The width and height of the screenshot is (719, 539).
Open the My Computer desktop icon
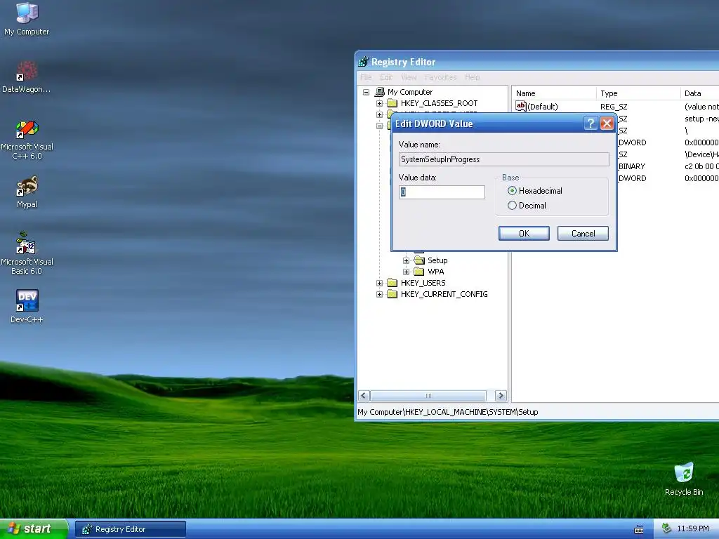(x=27, y=19)
